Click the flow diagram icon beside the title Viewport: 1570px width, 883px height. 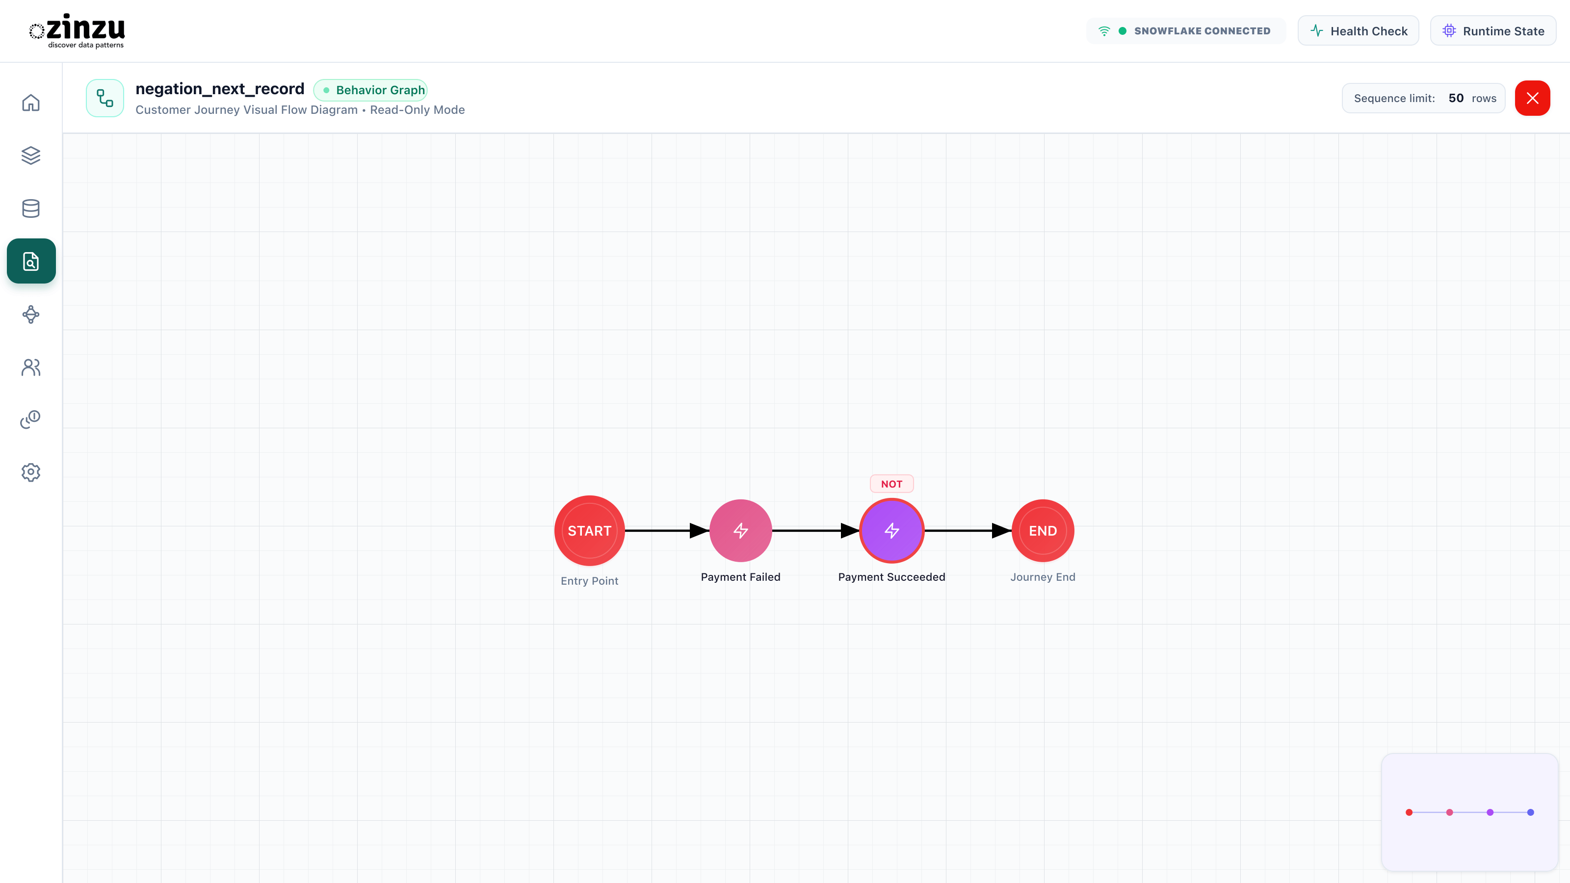[105, 98]
